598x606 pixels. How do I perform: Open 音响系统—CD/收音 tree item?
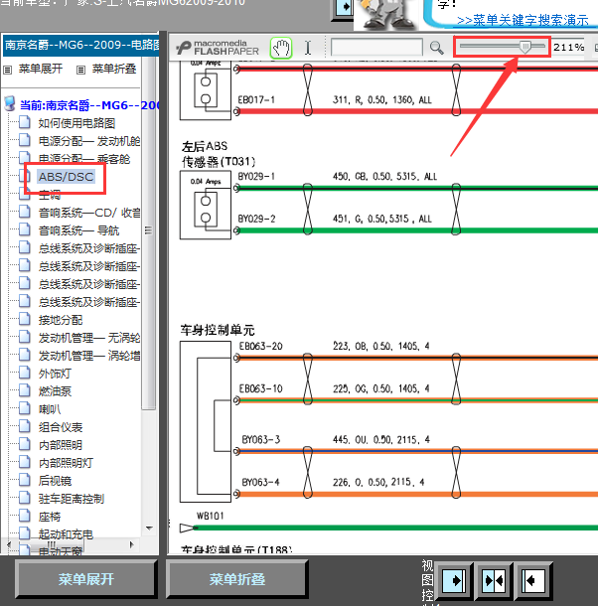coord(89,213)
